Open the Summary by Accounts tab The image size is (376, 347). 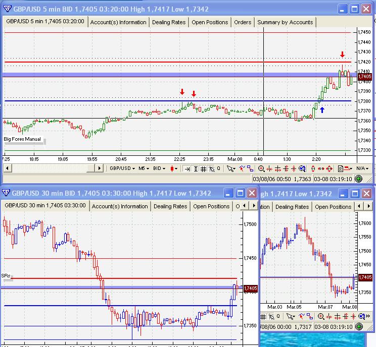click(285, 22)
